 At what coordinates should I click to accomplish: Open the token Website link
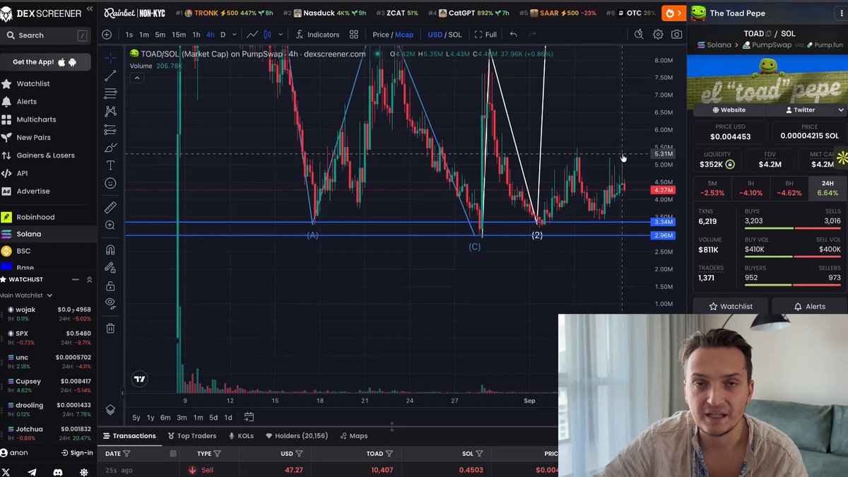(729, 110)
